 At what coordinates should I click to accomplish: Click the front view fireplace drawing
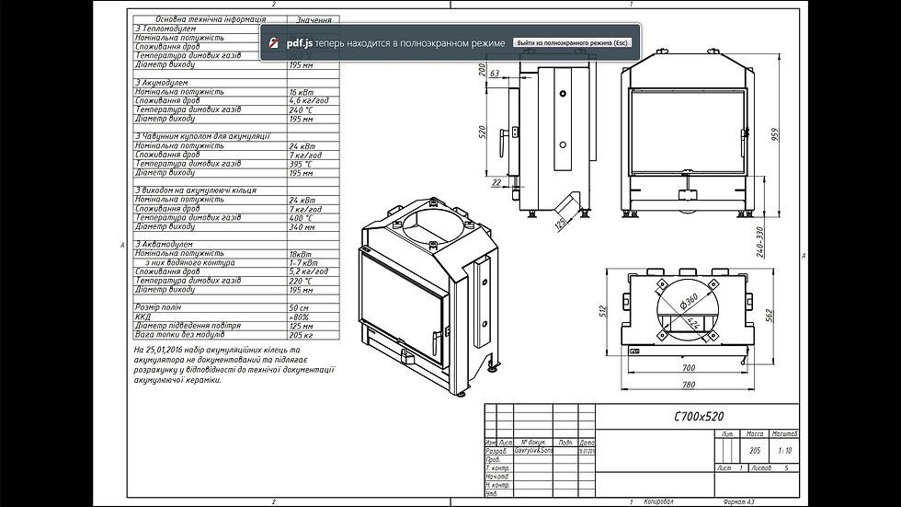[690, 135]
